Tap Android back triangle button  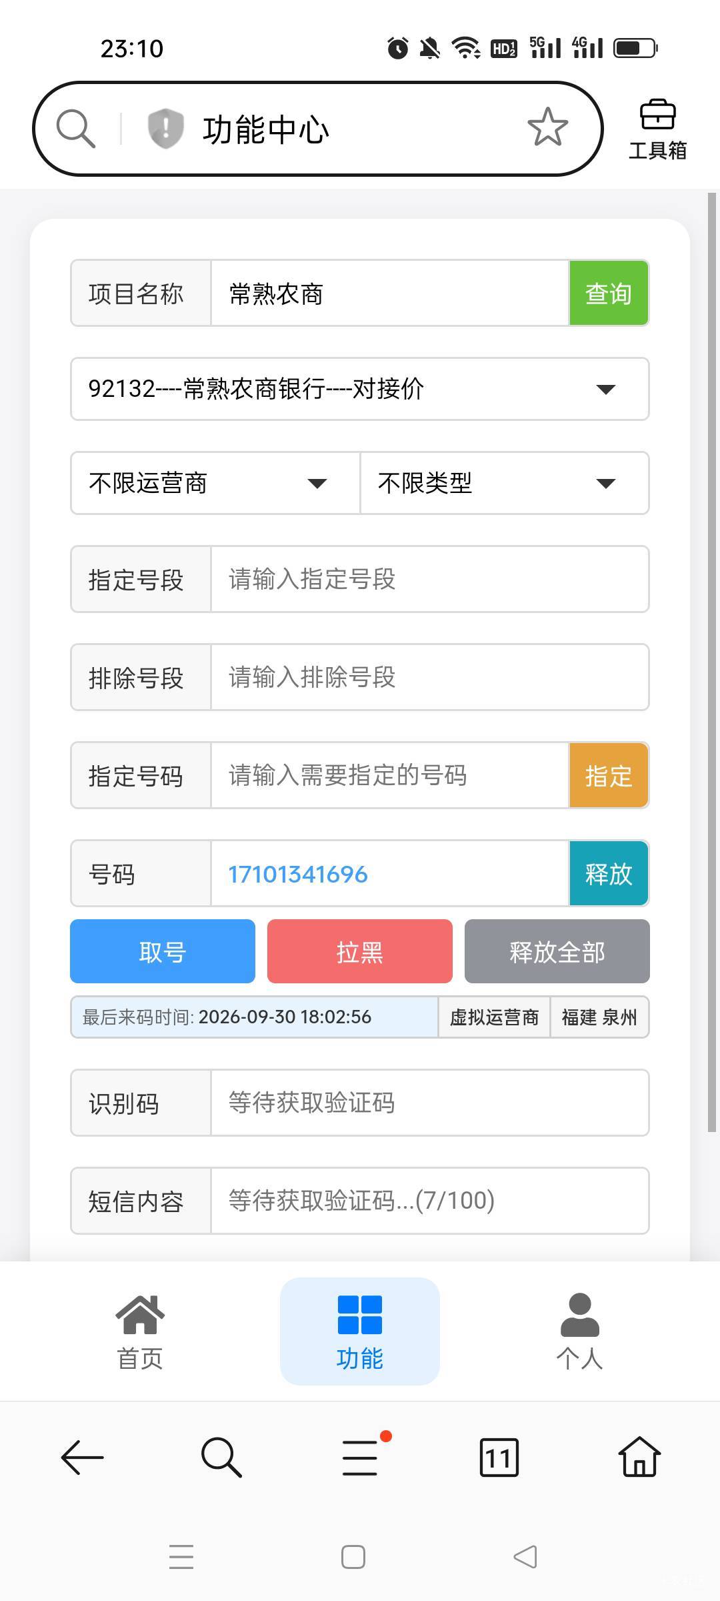tap(525, 1557)
